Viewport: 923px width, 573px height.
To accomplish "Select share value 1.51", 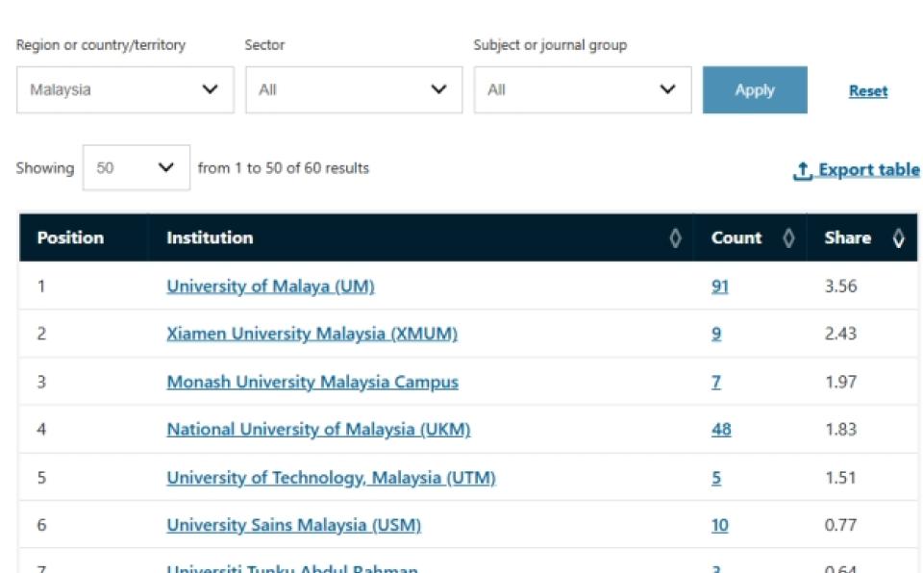I will click(840, 478).
